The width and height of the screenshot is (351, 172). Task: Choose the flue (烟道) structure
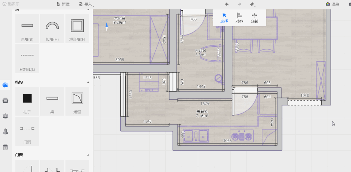77,101
